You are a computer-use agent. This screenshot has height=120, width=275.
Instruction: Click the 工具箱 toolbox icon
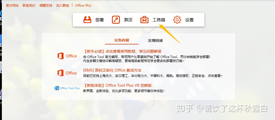tap(144, 20)
